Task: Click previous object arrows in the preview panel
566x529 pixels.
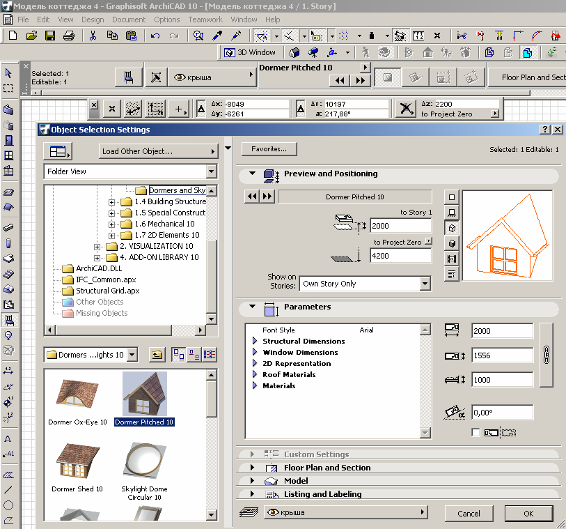Action: coord(252,197)
